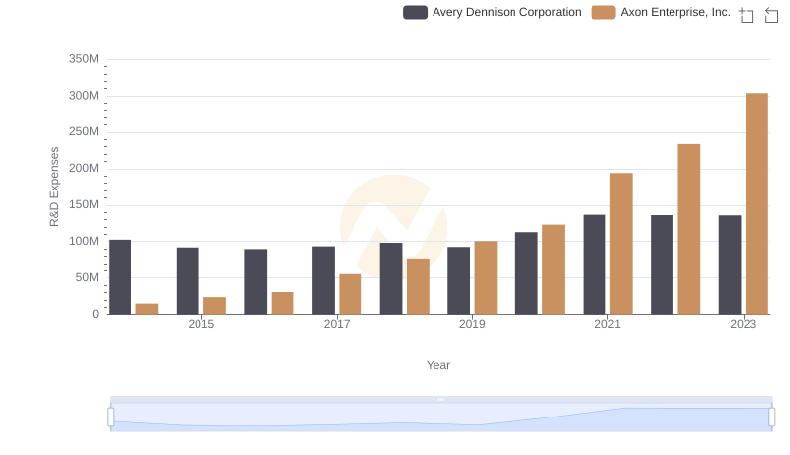Viewport: 790px width, 455px height.
Task: Click the 50M y-axis label
Action: (87, 277)
